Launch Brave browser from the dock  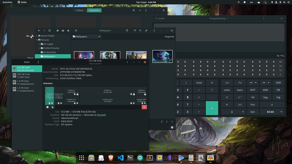click(x=111, y=158)
